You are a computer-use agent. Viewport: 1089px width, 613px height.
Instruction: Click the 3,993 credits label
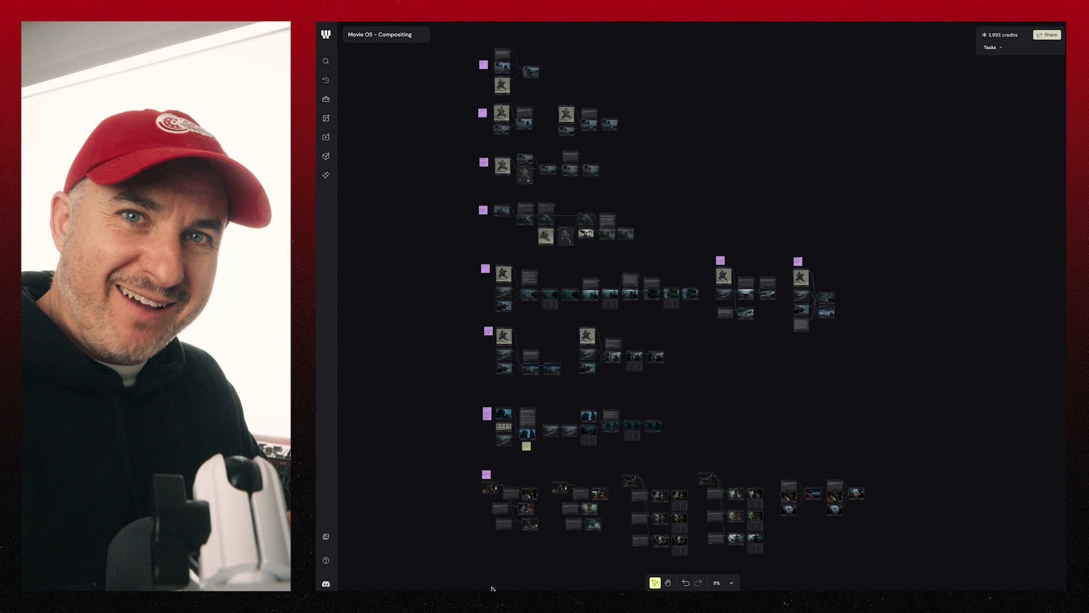tap(999, 35)
